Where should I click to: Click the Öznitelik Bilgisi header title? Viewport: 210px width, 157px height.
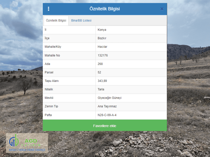[x=104, y=9]
